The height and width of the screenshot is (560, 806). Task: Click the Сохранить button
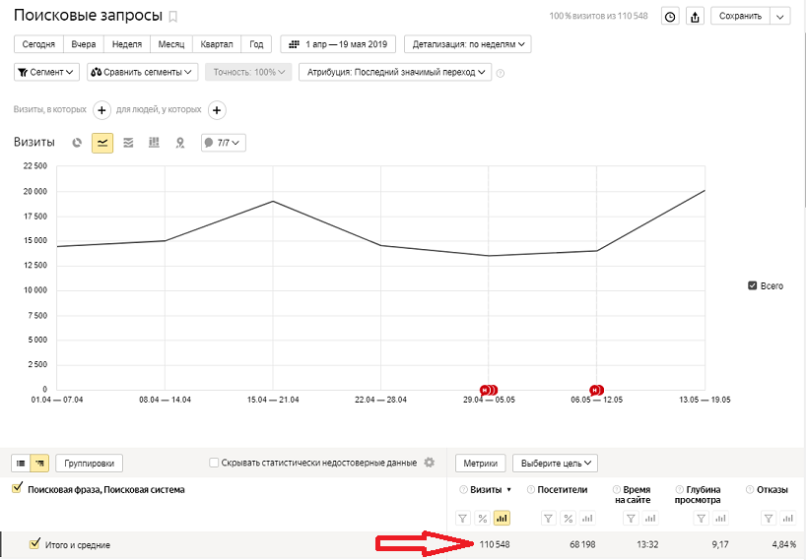tap(740, 17)
